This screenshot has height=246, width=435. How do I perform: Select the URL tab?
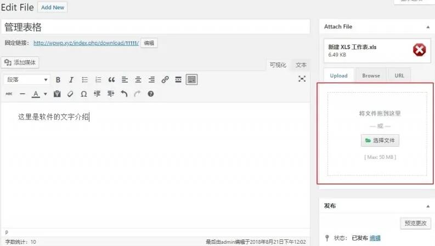pyautogui.click(x=399, y=76)
